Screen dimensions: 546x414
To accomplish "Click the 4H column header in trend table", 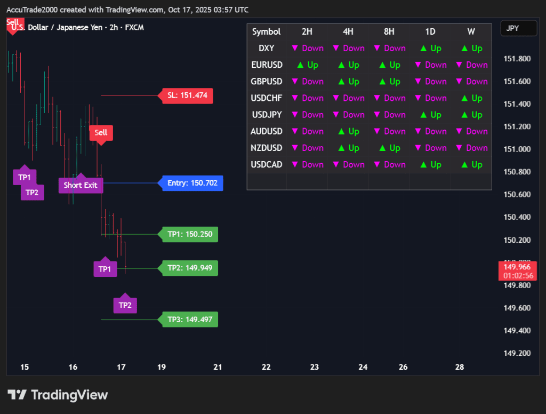I will (348, 32).
